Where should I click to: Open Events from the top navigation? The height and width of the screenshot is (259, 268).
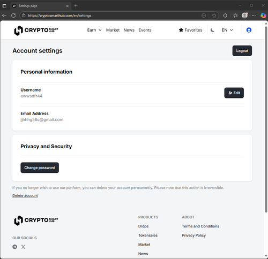pyautogui.click(x=145, y=30)
